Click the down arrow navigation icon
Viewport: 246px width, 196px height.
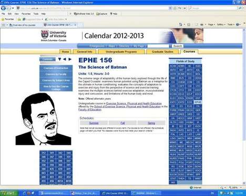pos(59,59)
